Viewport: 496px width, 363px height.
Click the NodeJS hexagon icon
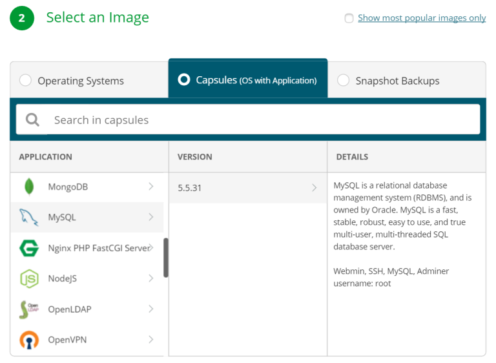pyautogui.click(x=28, y=278)
